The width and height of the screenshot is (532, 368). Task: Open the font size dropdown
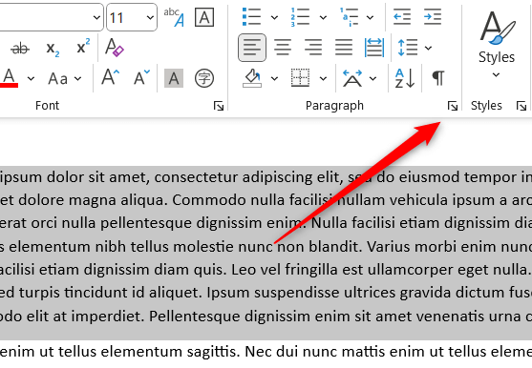point(150,17)
